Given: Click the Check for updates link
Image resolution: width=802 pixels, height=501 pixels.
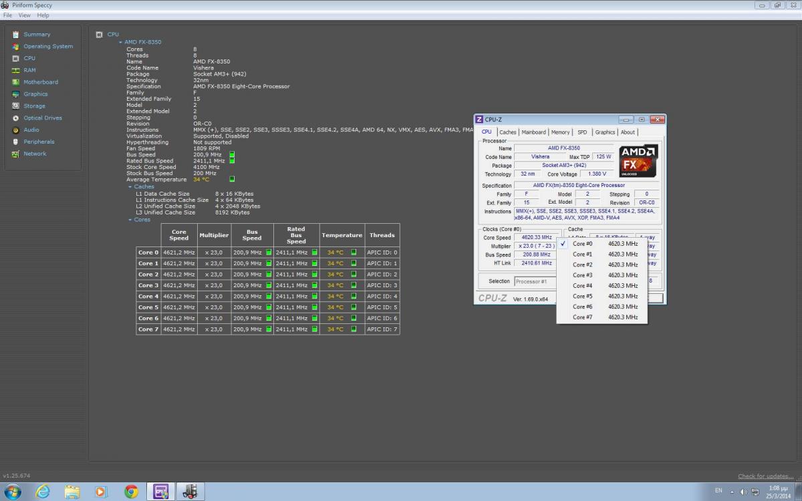Looking at the screenshot, I should [766, 476].
